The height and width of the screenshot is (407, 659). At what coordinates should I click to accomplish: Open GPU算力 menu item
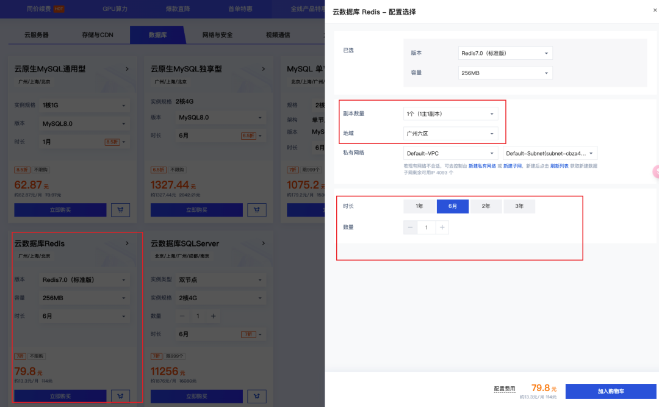click(115, 9)
